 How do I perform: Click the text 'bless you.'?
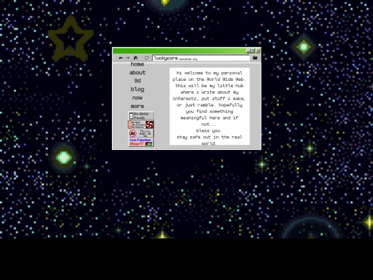click(209, 131)
